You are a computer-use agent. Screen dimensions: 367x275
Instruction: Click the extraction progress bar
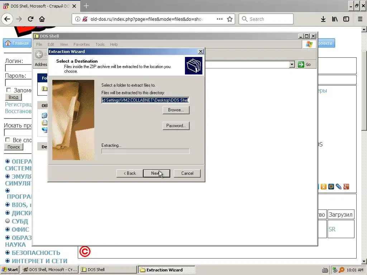[x=146, y=151]
